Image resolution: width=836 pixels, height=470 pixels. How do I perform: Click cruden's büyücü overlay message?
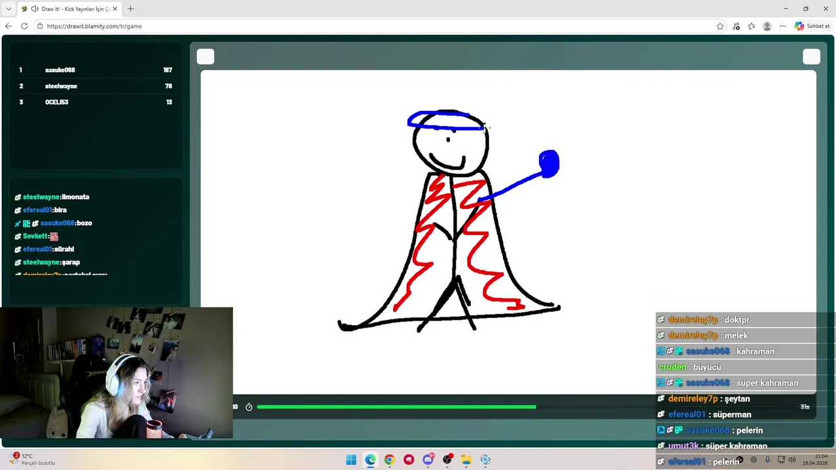pyautogui.click(x=690, y=367)
